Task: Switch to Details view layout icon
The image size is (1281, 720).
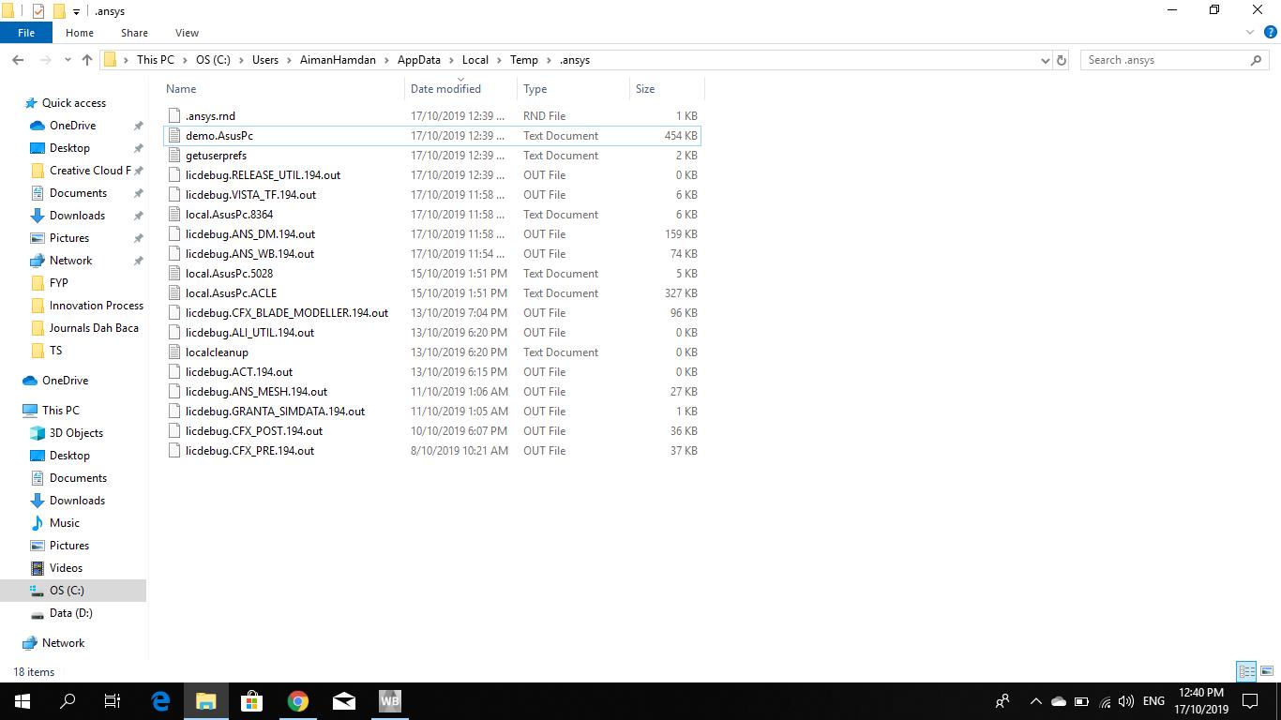Action: pyautogui.click(x=1246, y=671)
